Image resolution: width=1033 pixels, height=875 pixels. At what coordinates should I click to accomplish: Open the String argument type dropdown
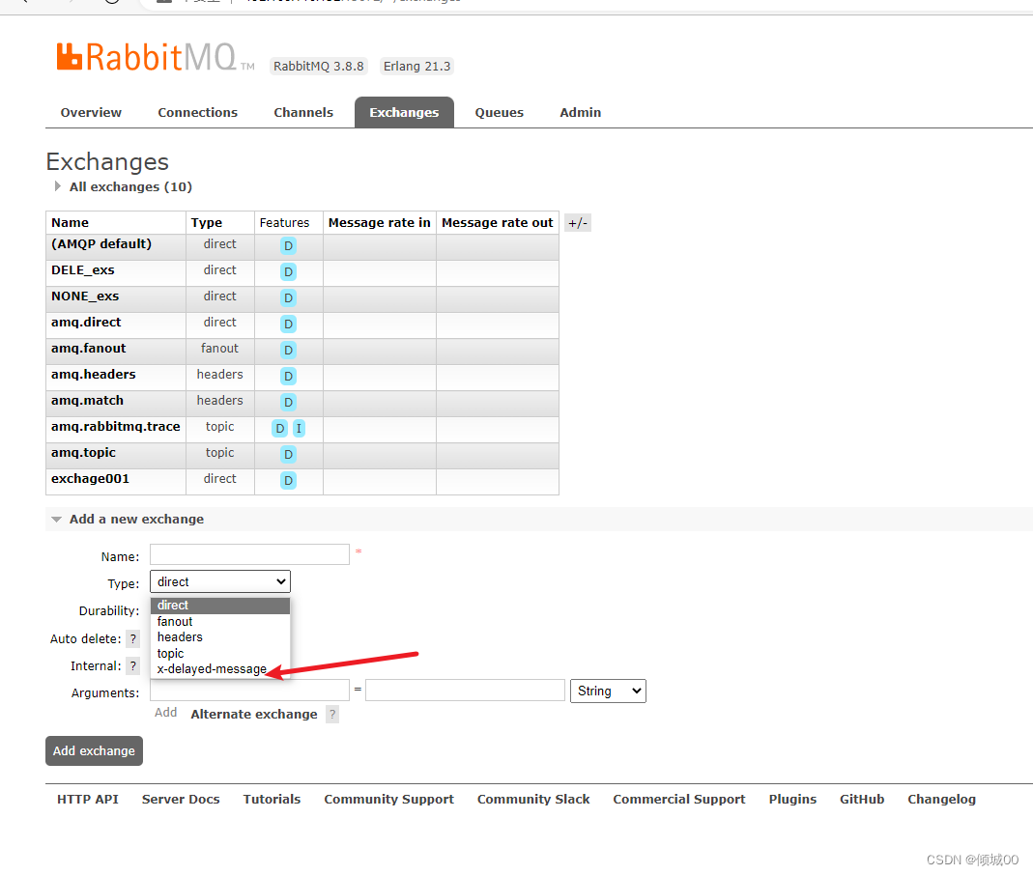point(608,692)
